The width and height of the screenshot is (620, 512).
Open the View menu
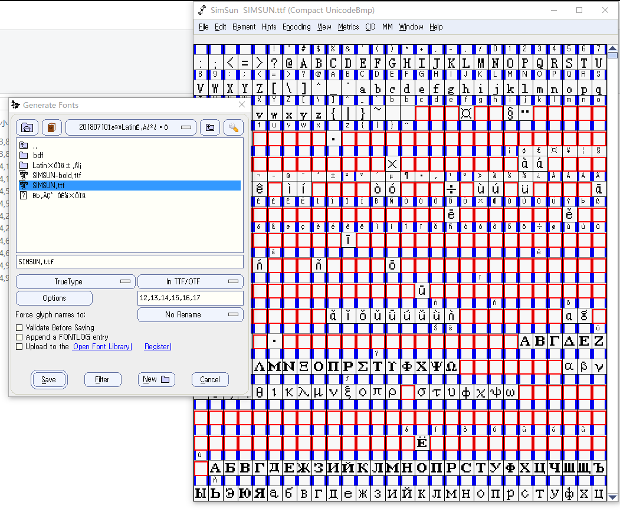point(324,27)
